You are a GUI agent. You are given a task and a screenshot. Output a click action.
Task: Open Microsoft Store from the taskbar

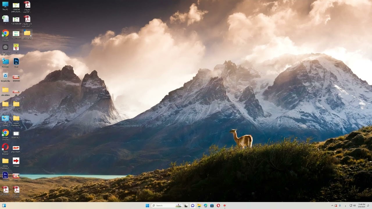pyautogui.click(x=212, y=206)
